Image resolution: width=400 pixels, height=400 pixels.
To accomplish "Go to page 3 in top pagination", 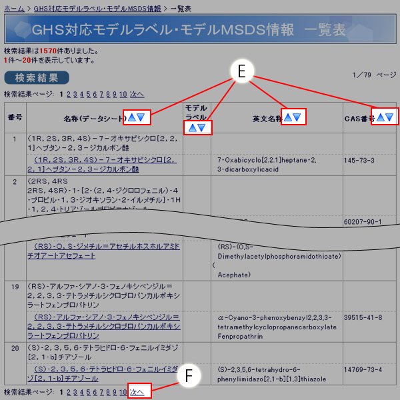I will pyautogui.click(x=75, y=95).
